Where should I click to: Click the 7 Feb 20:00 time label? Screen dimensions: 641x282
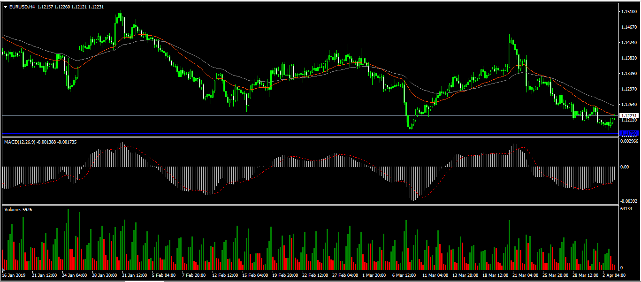(x=195, y=275)
